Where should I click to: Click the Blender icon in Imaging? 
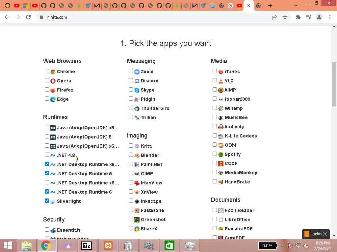(x=137, y=155)
